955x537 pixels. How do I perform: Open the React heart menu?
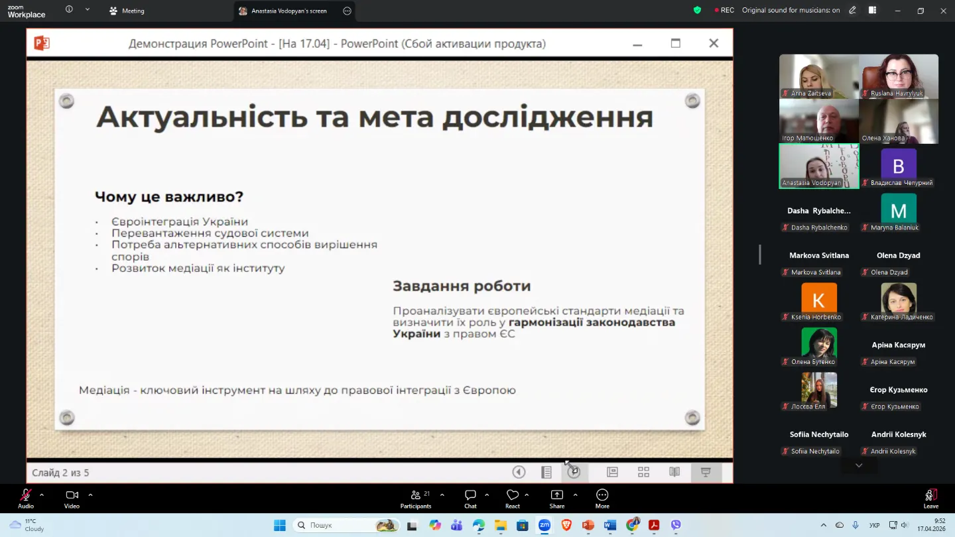point(512,499)
